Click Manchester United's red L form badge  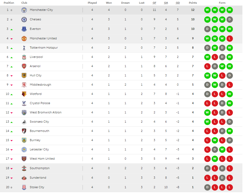tap(229, 39)
